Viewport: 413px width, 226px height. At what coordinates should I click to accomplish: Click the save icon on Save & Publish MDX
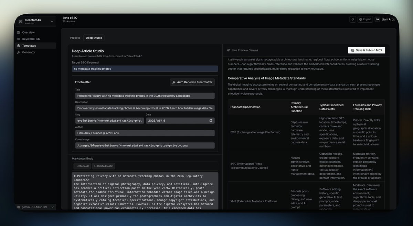(353, 50)
